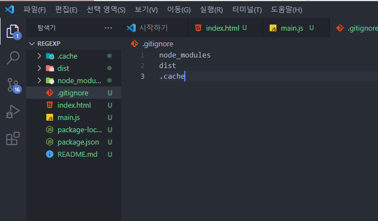
Task: Click the status dot next to dist folder
Action: [x=109, y=68]
